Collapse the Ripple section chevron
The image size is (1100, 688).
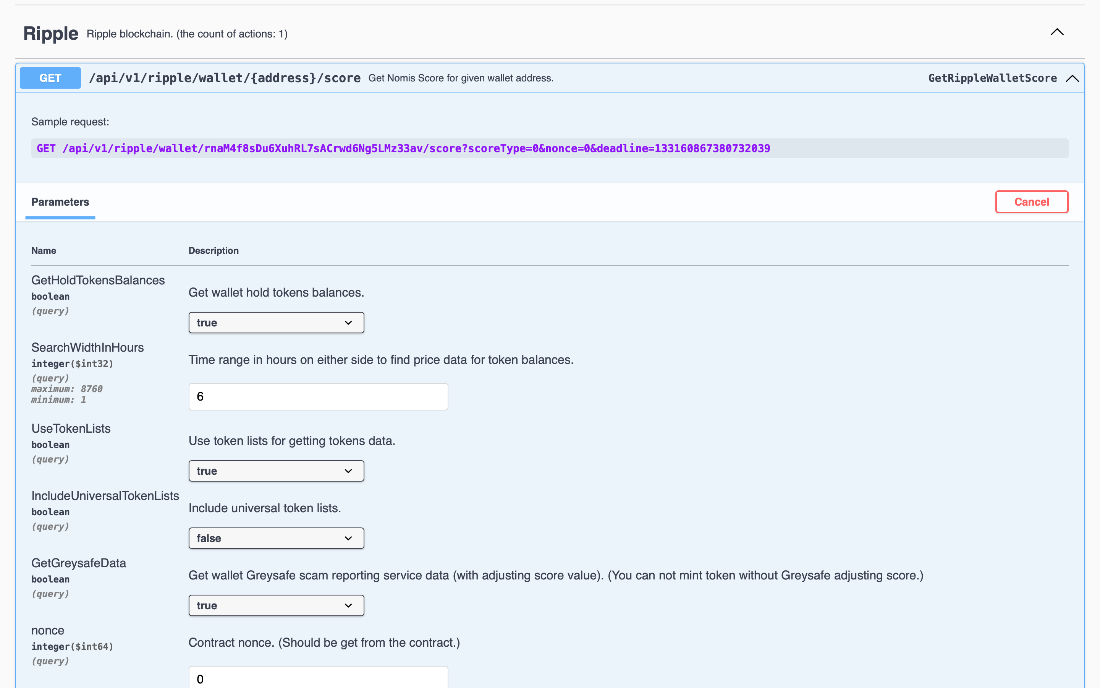tap(1057, 32)
